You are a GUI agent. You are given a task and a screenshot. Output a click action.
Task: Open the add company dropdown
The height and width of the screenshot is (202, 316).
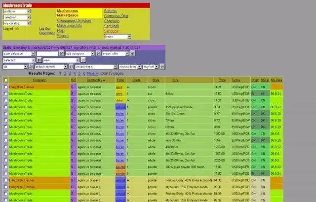[80, 54]
